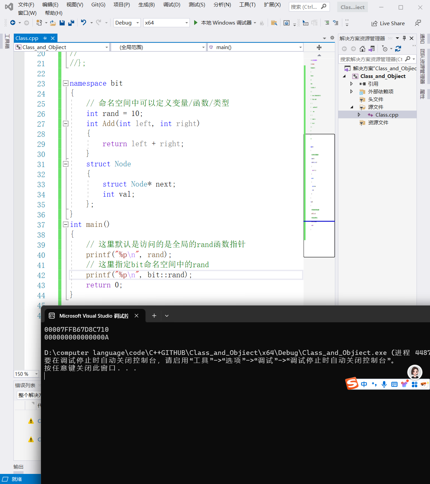Click the code minimap scrollbar viewport

319,196
